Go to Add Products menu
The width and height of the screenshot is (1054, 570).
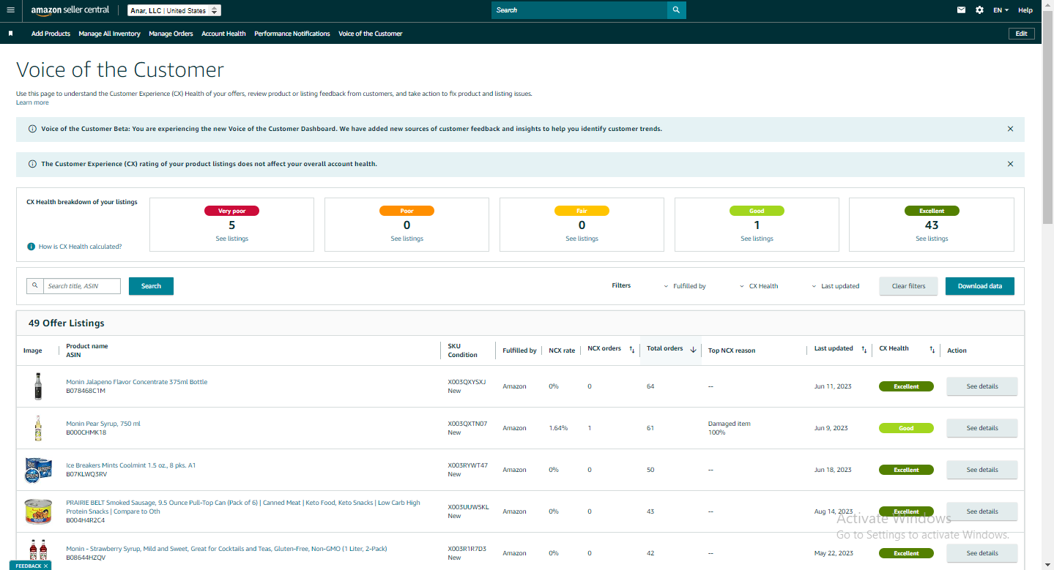pyautogui.click(x=51, y=34)
